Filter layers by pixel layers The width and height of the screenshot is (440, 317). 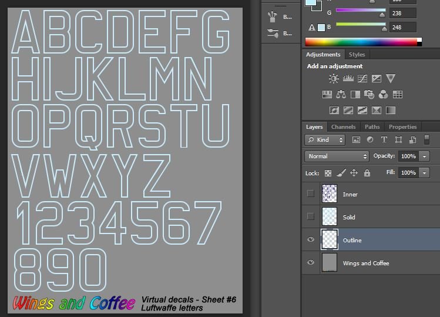tap(356, 139)
